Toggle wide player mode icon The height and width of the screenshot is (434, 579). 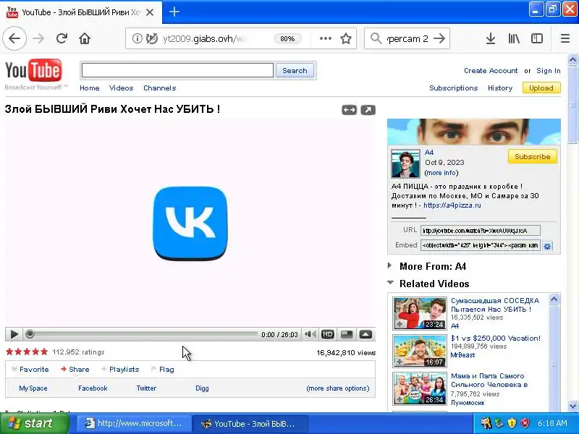[349, 110]
